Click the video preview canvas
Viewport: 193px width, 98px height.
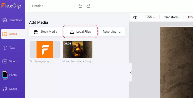tap(177, 62)
